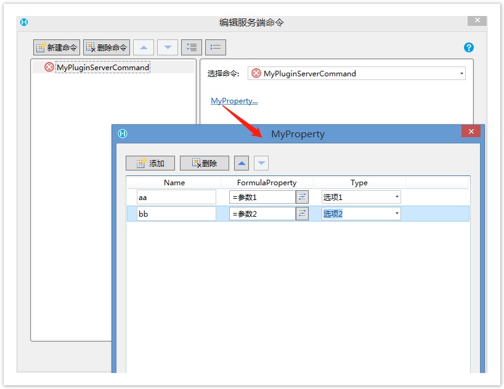The width and height of the screenshot is (504, 389).
Task: Edit the formula field =参数2
Action: click(x=262, y=214)
